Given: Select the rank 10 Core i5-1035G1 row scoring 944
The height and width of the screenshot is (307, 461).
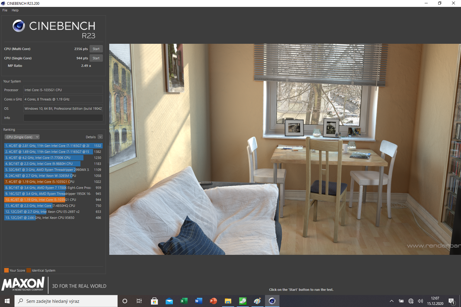Looking at the screenshot, I should pos(53,200).
